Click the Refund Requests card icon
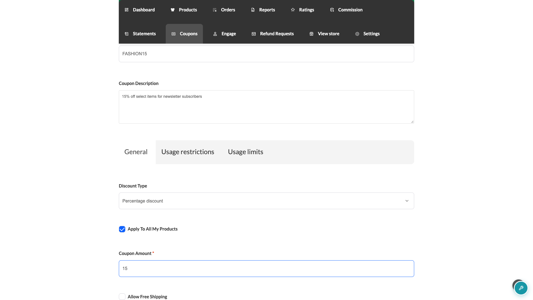 pyautogui.click(x=254, y=34)
